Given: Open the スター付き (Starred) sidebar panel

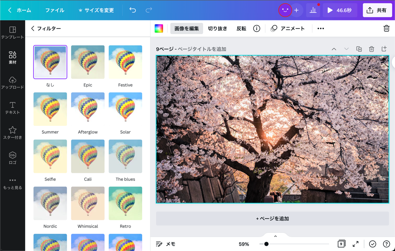Looking at the screenshot, I should [12, 133].
